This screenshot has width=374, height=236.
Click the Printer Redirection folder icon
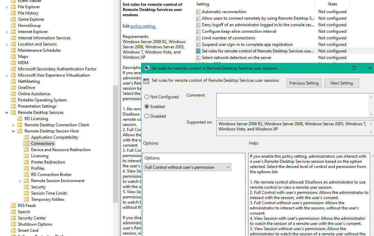pos(27,162)
